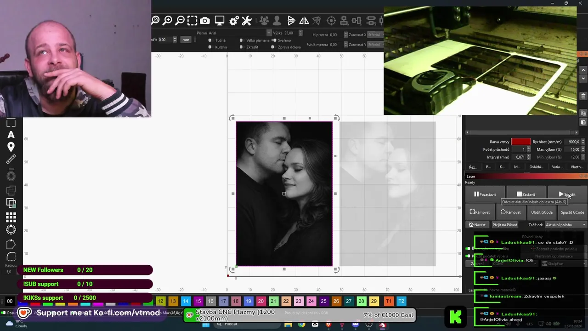The height and width of the screenshot is (331, 588).
Task: Toggle the Velká písmena switch
Action: coord(241,40)
